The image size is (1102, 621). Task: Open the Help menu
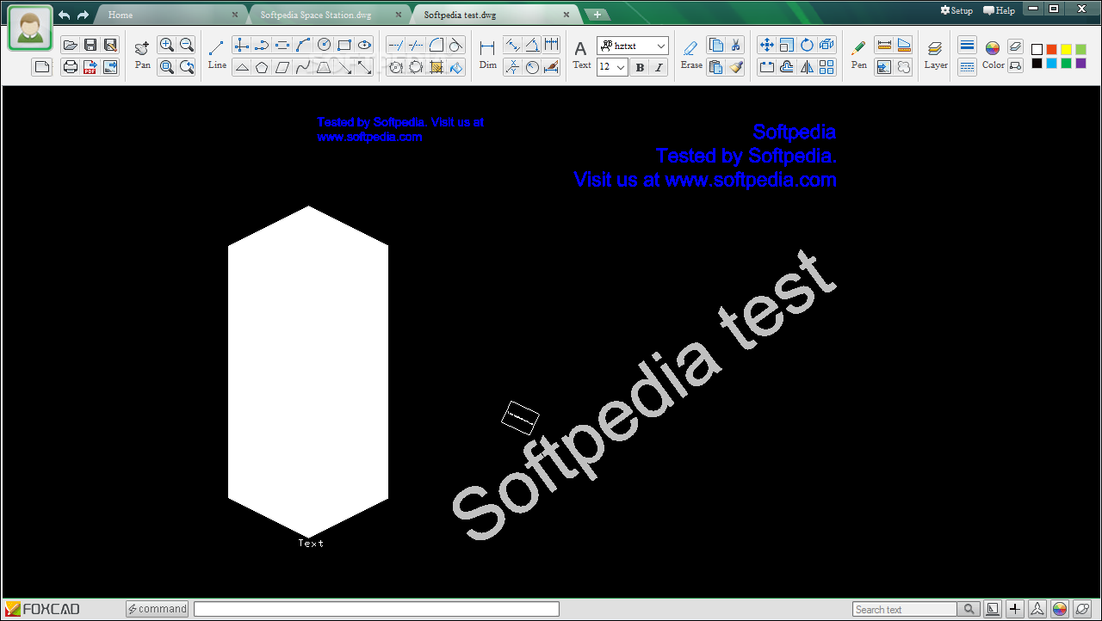pos(999,10)
